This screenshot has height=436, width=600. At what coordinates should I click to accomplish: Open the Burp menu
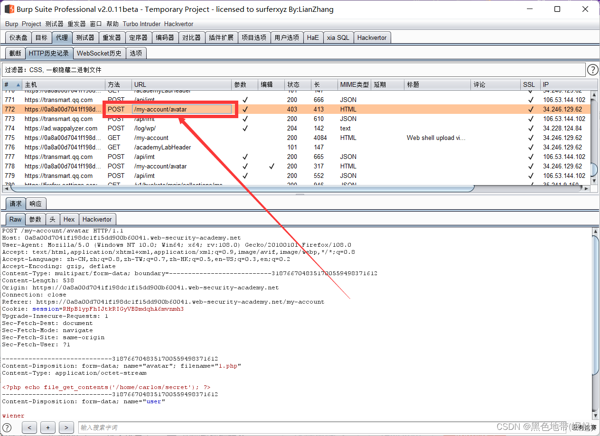coord(12,24)
